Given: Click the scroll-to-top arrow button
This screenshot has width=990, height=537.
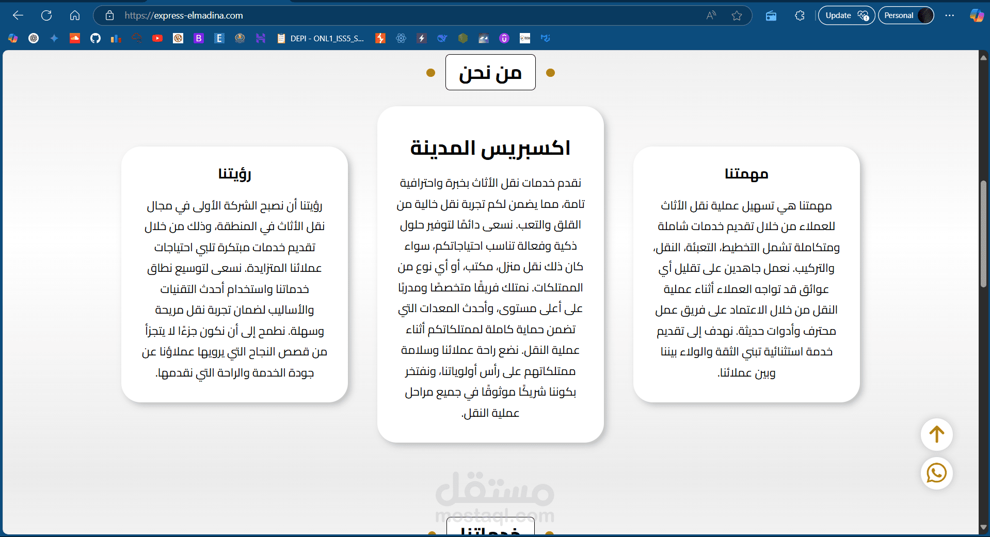Looking at the screenshot, I should click(x=937, y=434).
